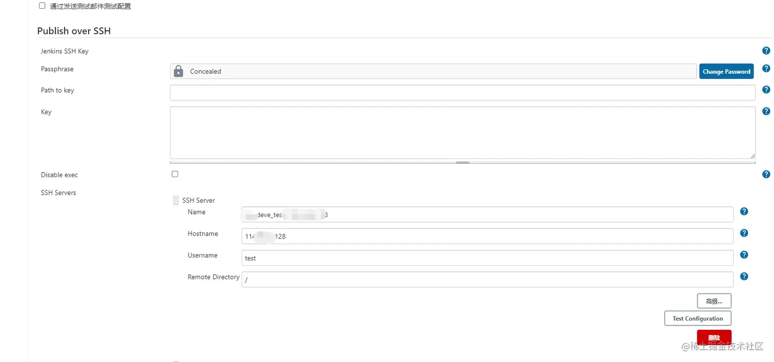This screenshot has width=774, height=362.
Task: Open help icon for Path to key
Action: (766, 90)
